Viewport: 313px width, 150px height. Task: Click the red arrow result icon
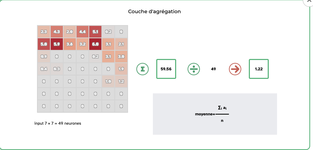coord(235,69)
